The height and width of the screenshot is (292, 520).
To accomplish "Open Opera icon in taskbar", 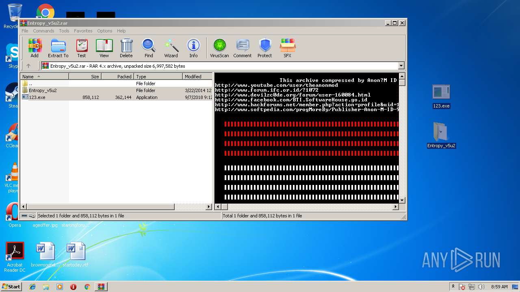I will (x=73, y=287).
